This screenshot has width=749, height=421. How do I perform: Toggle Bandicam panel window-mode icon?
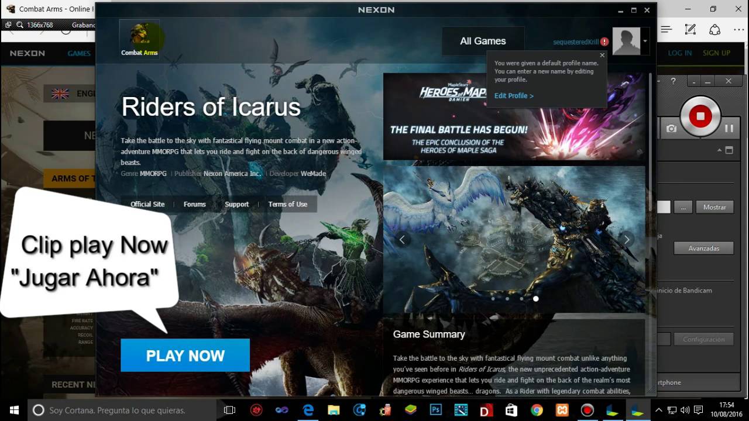point(729,150)
